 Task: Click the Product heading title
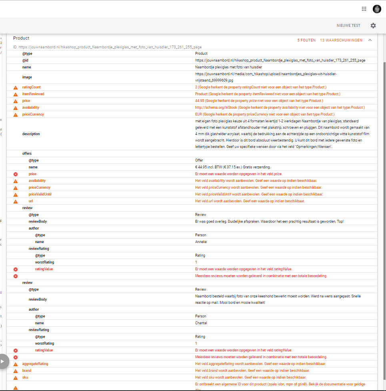point(21,38)
